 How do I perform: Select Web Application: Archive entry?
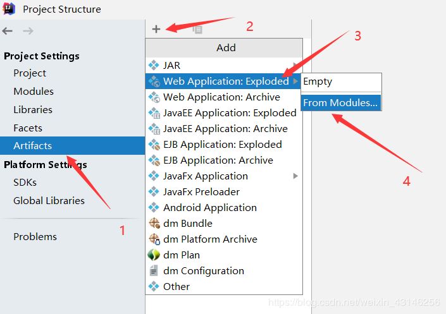(221, 97)
